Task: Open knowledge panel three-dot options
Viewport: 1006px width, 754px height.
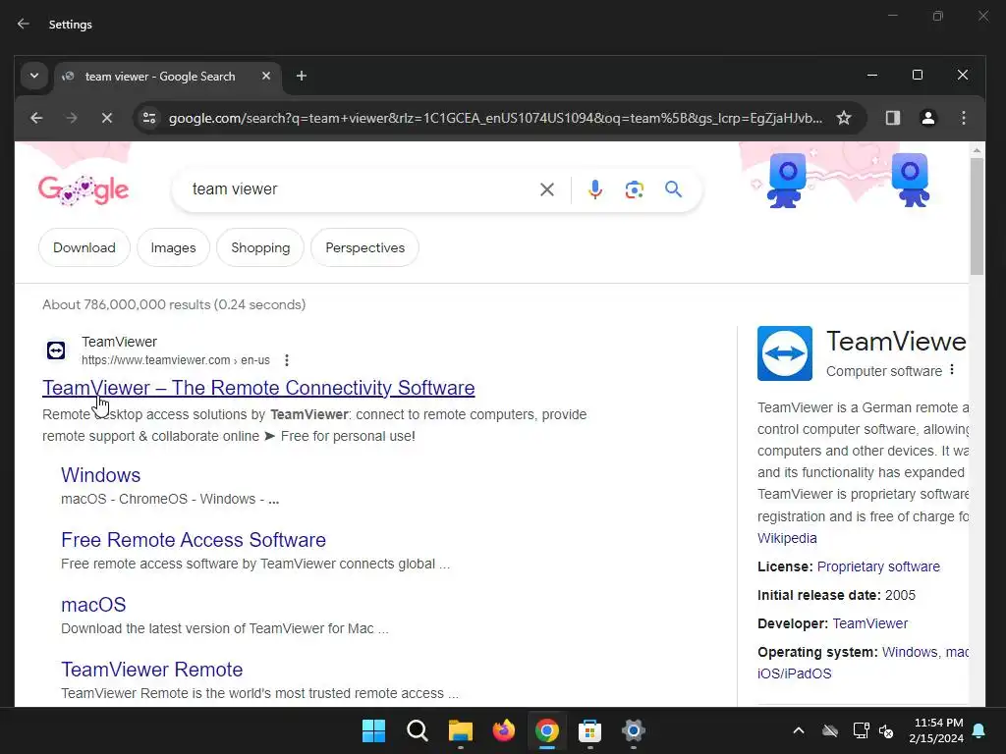Action: pos(952,370)
